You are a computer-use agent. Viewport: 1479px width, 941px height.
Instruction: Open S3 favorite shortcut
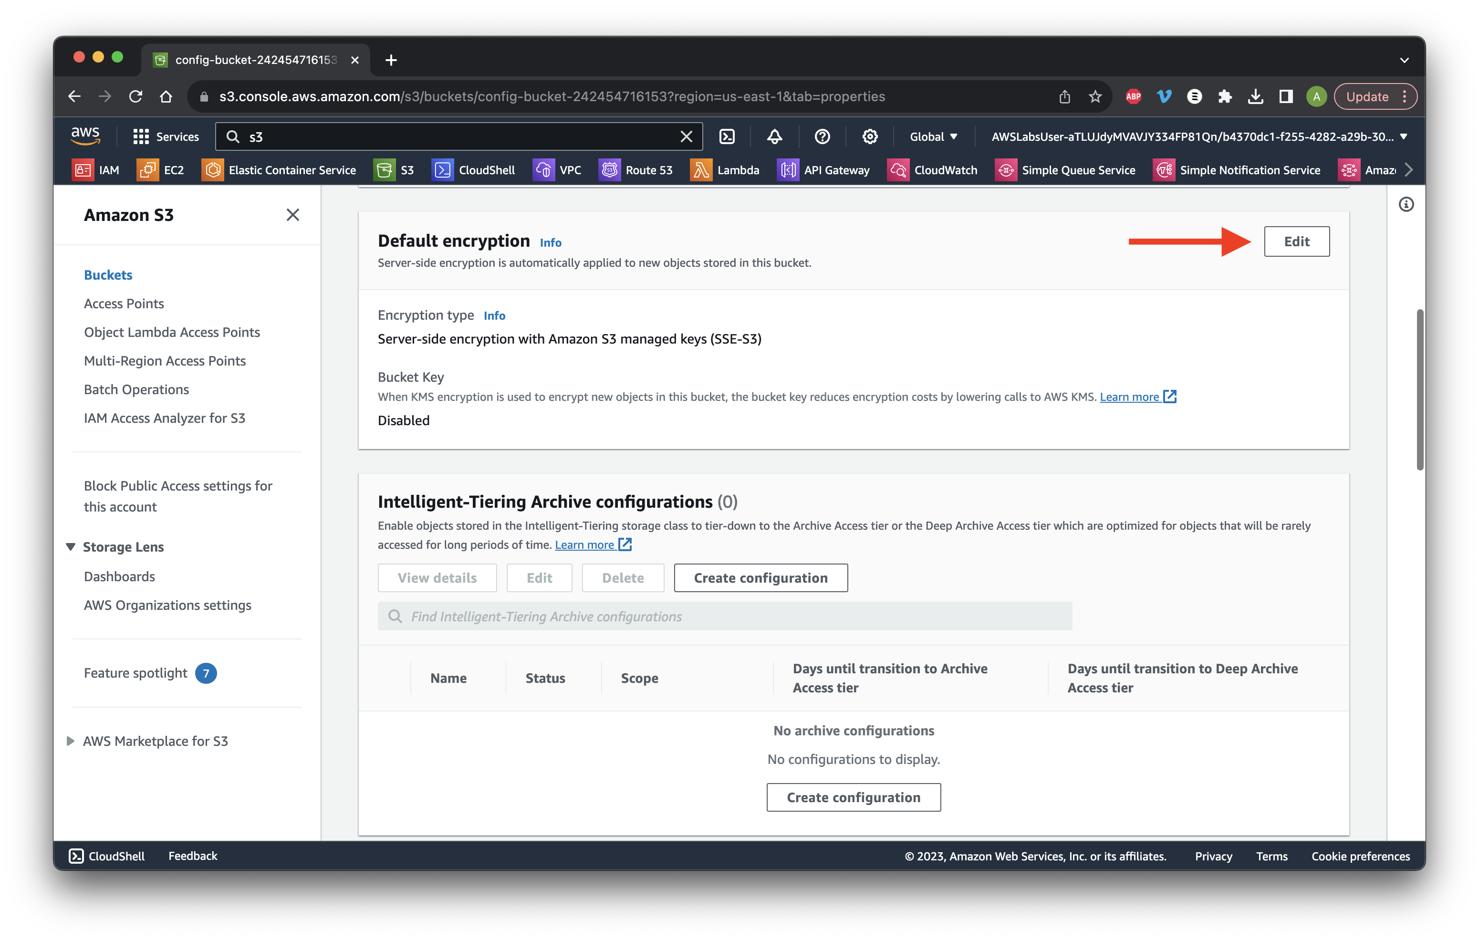coord(394,170)
